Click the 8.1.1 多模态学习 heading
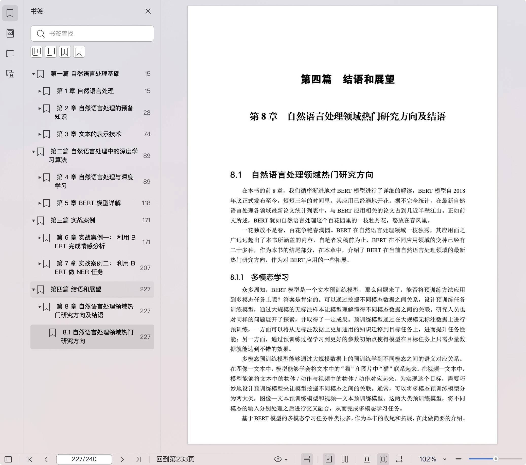Screen dimensions: 526x465 pyautogui.click(x=259, y=277)
